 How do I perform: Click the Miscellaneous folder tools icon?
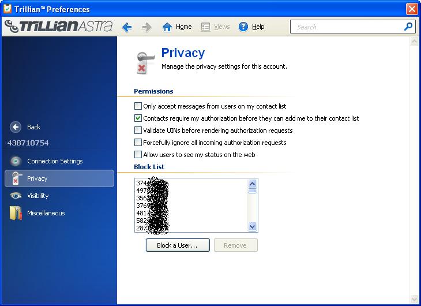click(16, 213)
